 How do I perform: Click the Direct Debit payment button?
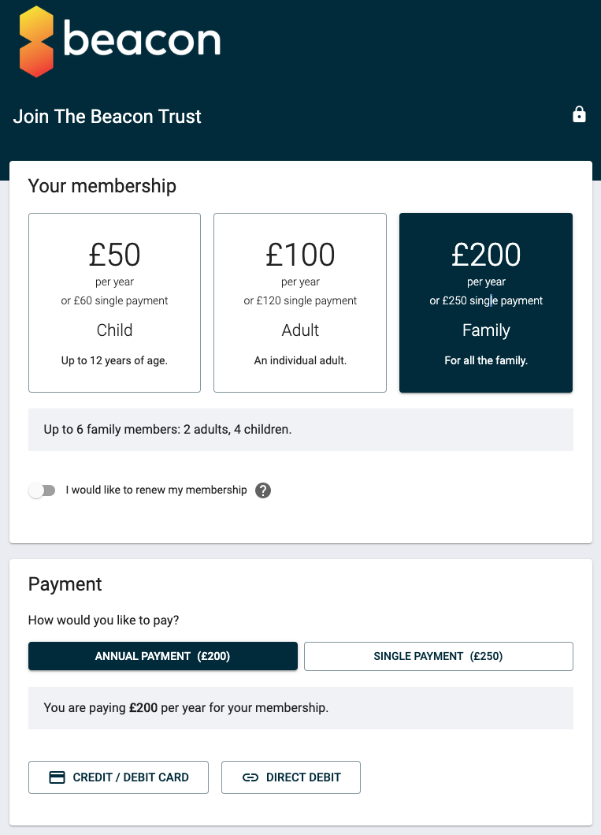291,777
